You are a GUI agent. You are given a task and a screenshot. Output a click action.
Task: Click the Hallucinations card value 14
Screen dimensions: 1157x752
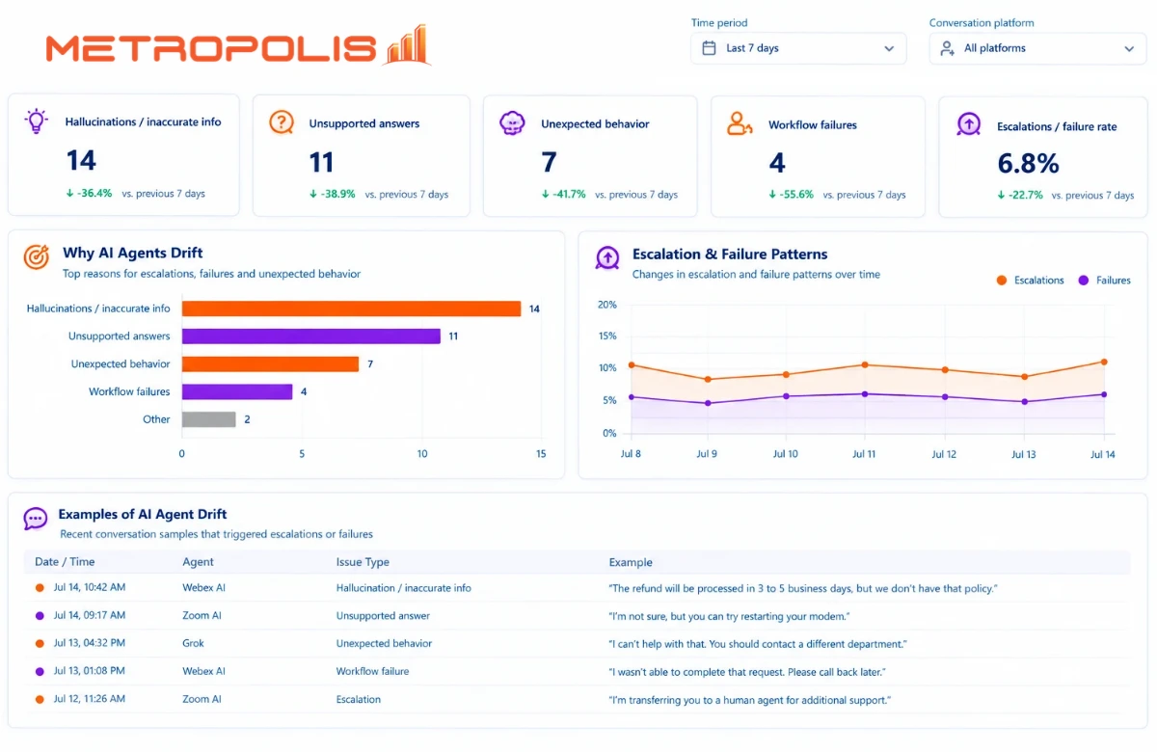click(81, 159)
